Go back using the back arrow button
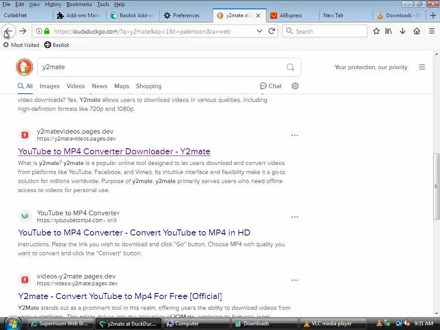The image size is (440, 330). coord(9,31)
